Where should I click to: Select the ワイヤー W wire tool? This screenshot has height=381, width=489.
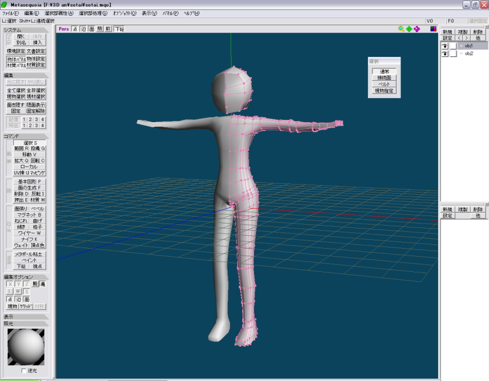tap(30, 234)
